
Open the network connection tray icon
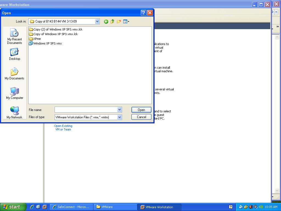pyautogui.click(x=241, y=207)
